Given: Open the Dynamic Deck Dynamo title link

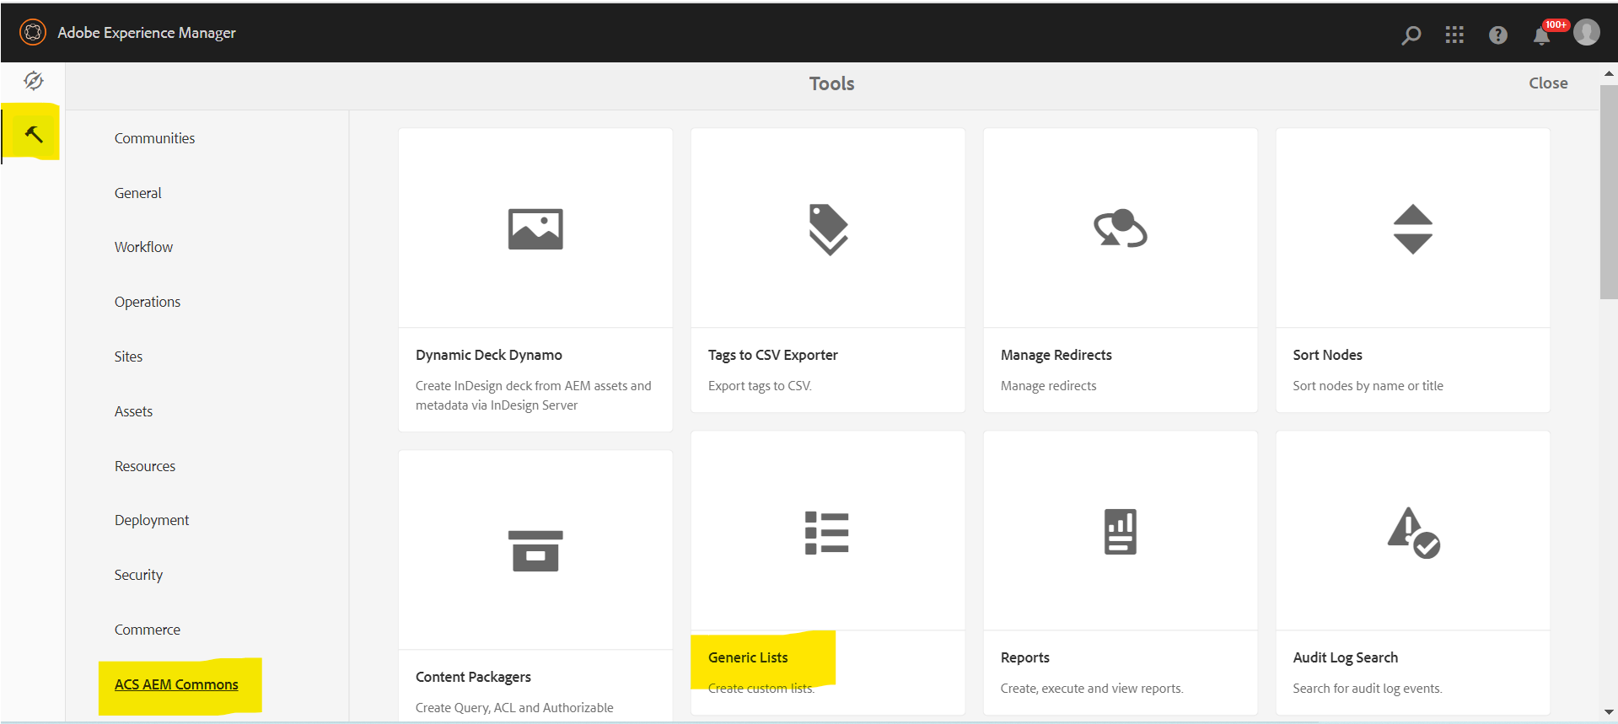Looking at the screenshot, I should (489, 355).
